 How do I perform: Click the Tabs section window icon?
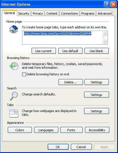pos(14,113)
